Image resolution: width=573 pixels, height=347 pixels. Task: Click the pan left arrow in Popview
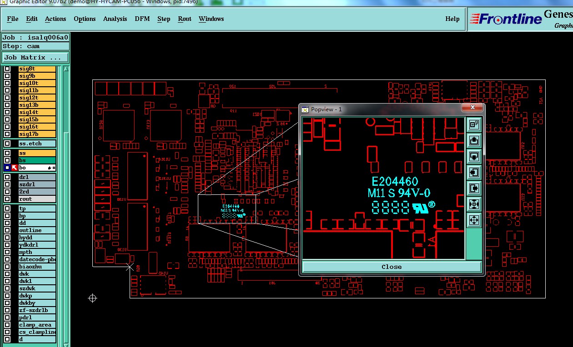click(474, 172)
